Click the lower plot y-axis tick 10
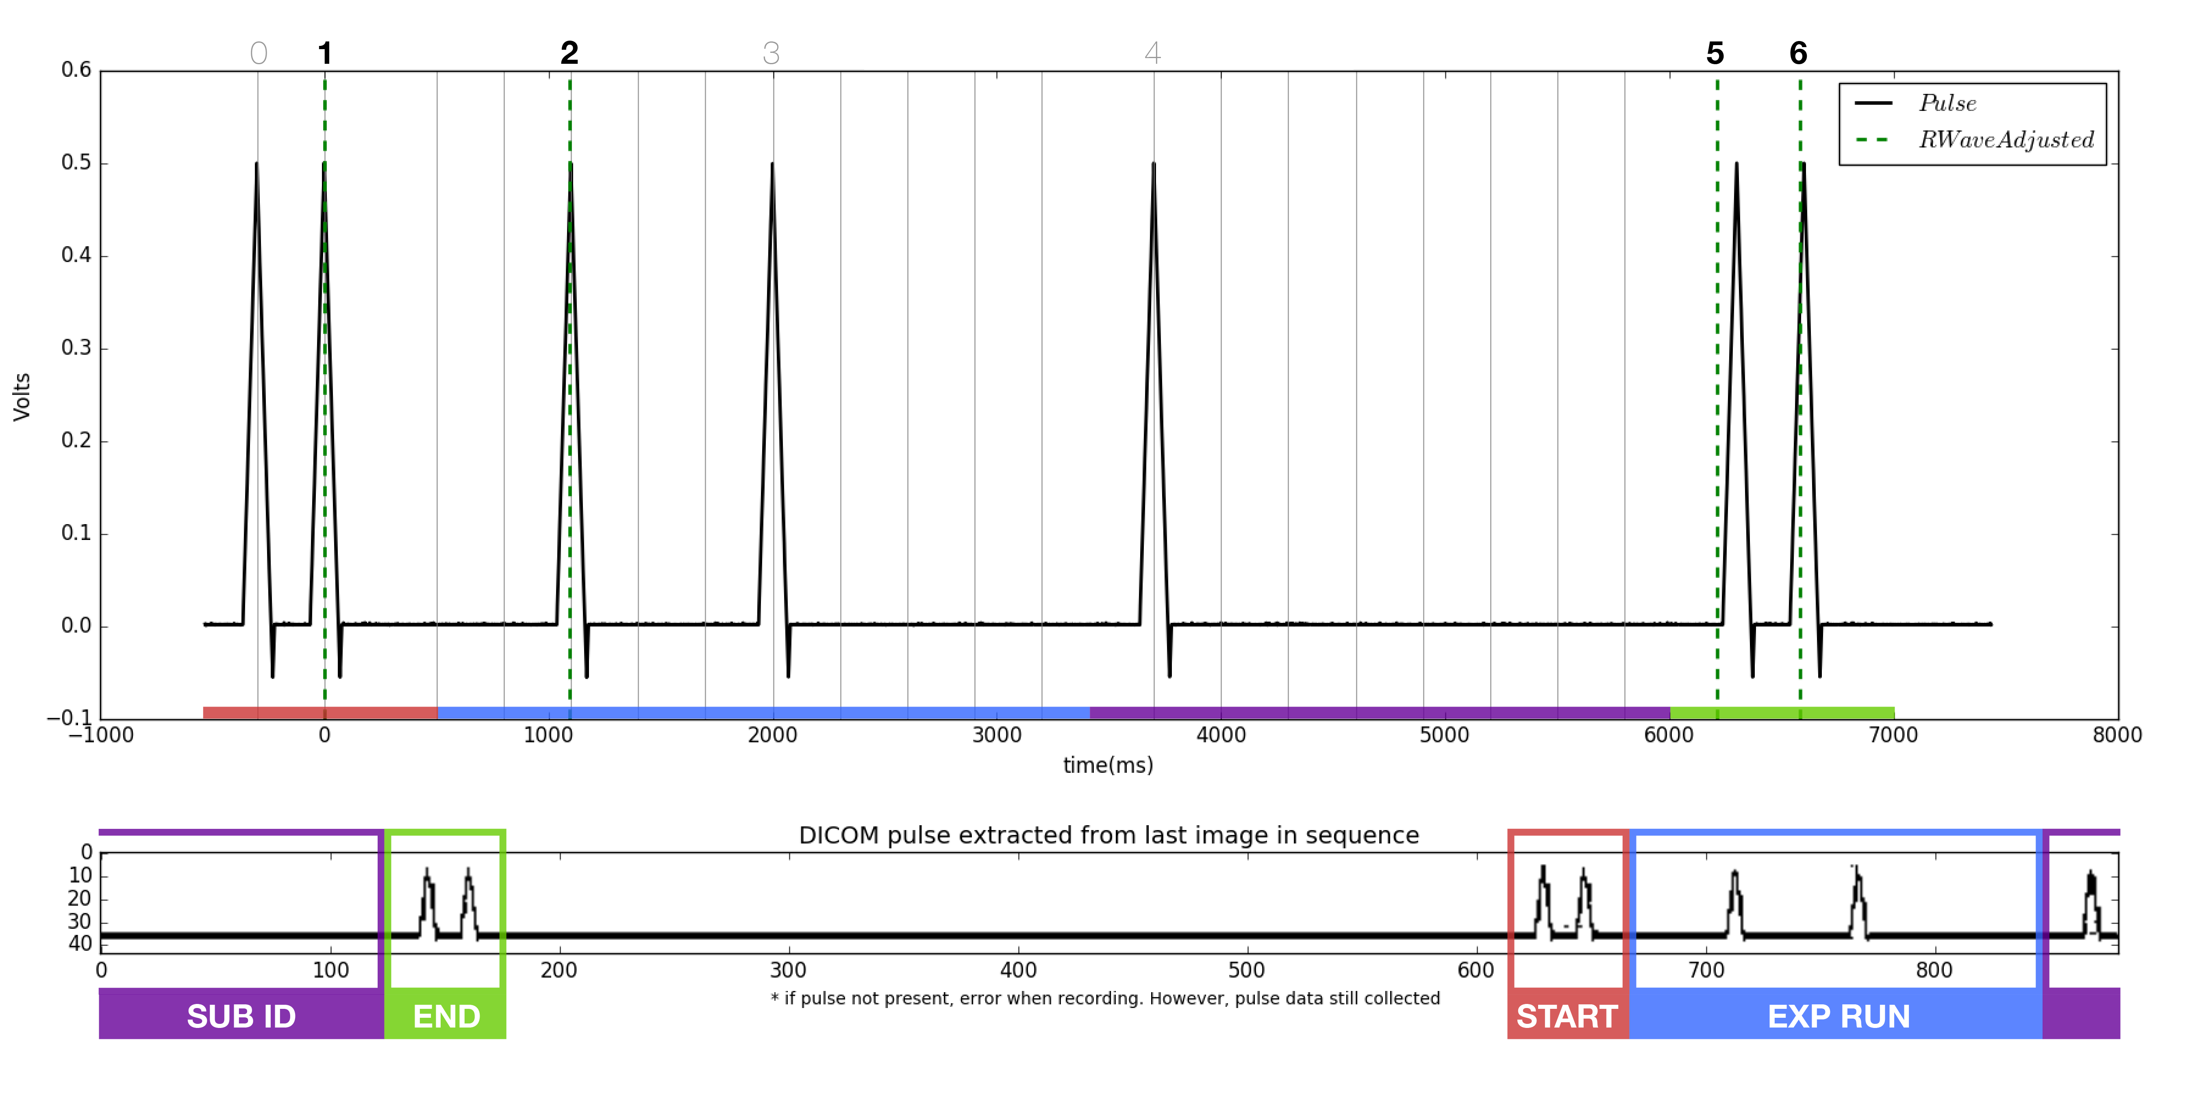Image resolution: width=2195 pixels, height=1097 pixels. pyautogui.click(x=80, y=876)
